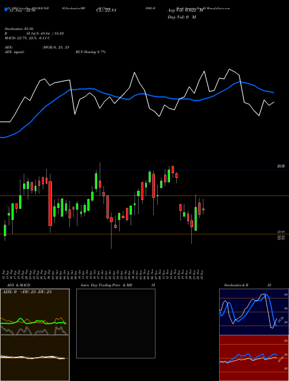Screen dimensions: 289x381
Task: Click the 'SI 14/3: 49.84 / 55.33' value
Action: pyautogui.click(x=45, y=33)
